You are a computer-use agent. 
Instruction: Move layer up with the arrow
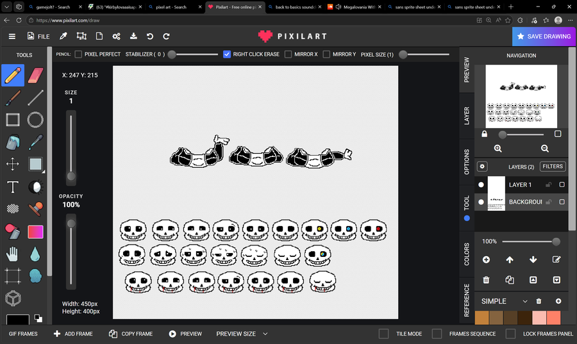[510, 260]
